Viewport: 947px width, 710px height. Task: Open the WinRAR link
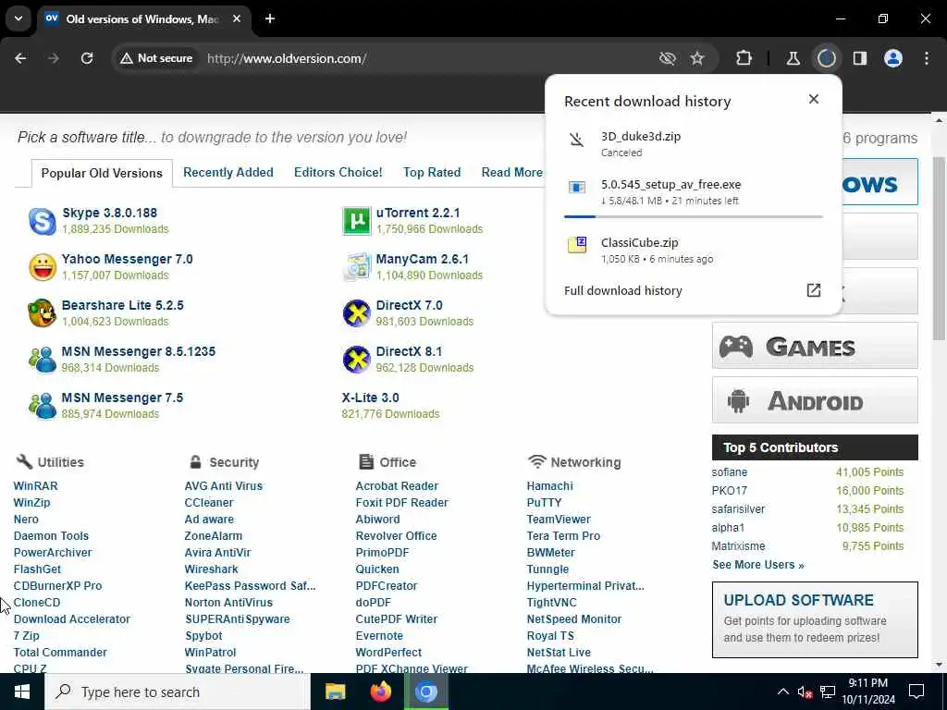click(x=36, y=486)
